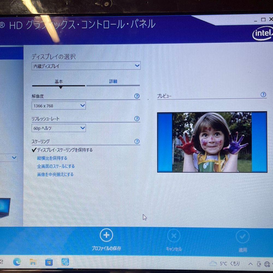Click the network globe icon in system tray

click(267, 264)
